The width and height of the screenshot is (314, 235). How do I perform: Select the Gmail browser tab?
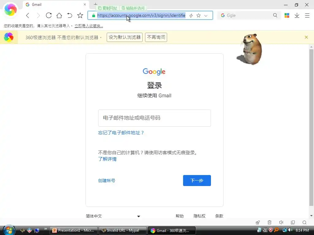56,4
